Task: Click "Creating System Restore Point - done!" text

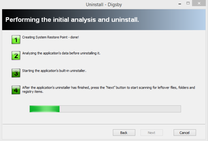Action: coord(51,37)
